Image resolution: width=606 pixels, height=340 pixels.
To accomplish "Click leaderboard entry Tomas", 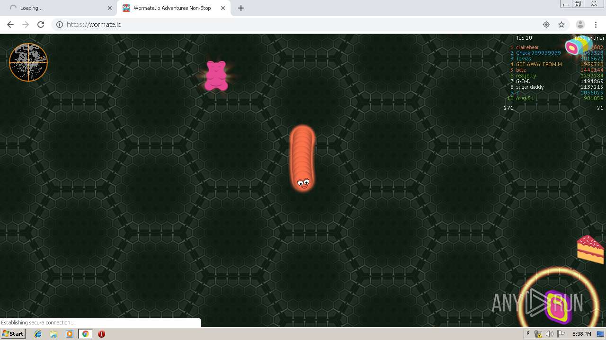I will pos(524,59).
